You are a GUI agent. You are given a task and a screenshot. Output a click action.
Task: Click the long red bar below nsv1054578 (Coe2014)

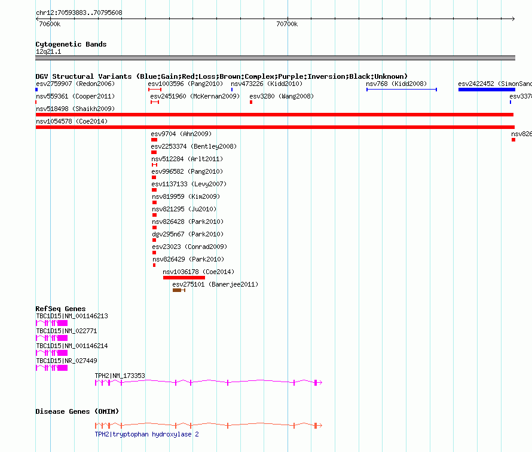(275, 127)
